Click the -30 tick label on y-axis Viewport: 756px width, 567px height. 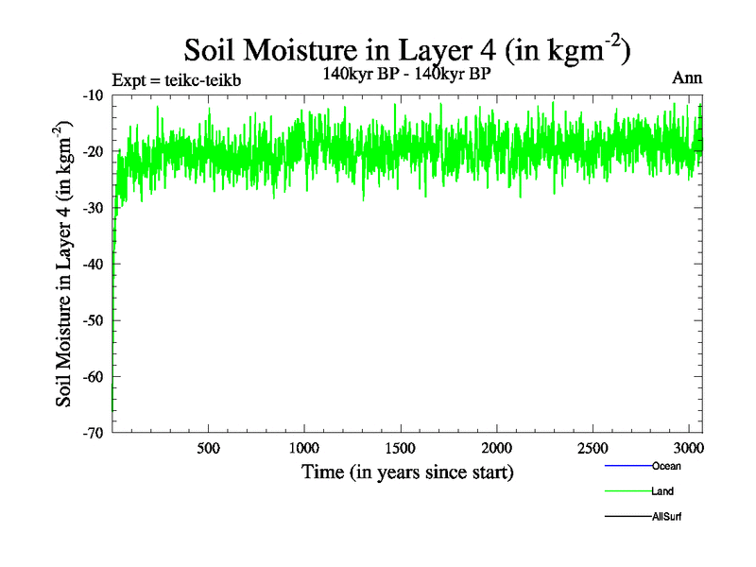point(93,208)
